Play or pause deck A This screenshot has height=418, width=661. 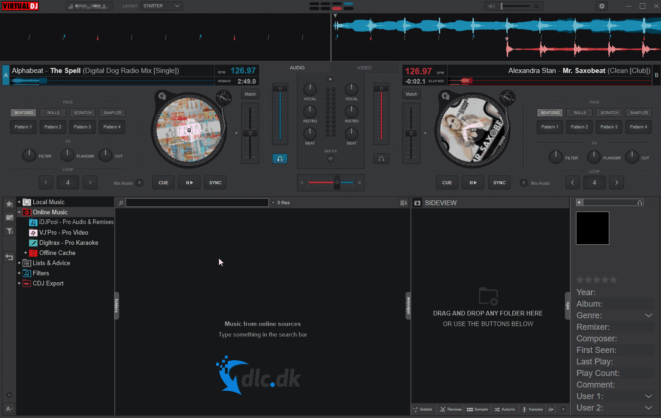189,183
